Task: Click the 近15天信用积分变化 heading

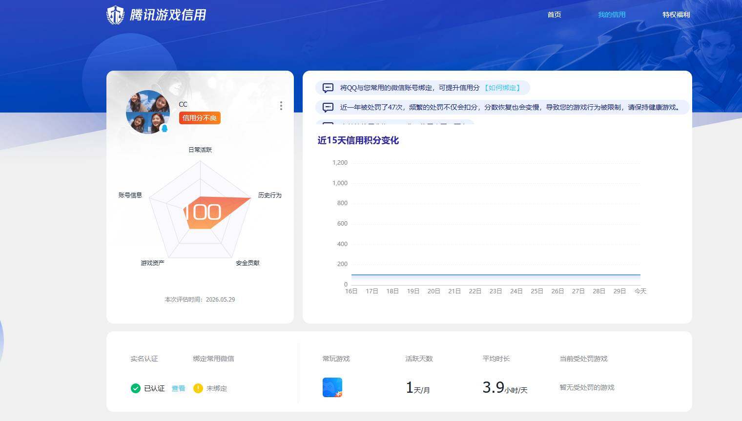Action: (358, 140)
